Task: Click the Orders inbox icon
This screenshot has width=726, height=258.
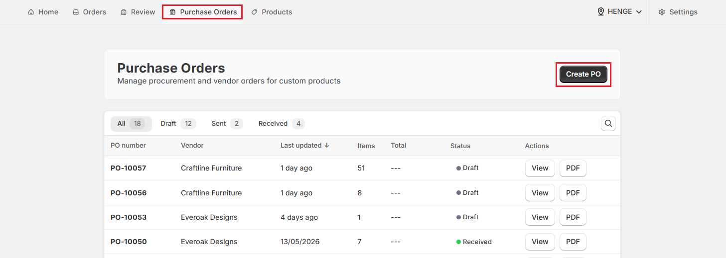Action: pyautogui.click(x=76, y=12)
